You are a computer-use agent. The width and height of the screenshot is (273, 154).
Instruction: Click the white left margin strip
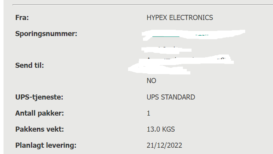tap(2, 77)
